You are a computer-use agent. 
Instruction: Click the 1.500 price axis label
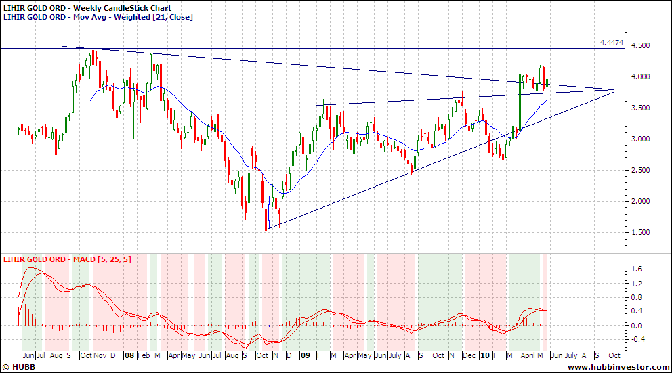[x=640, y=233]
